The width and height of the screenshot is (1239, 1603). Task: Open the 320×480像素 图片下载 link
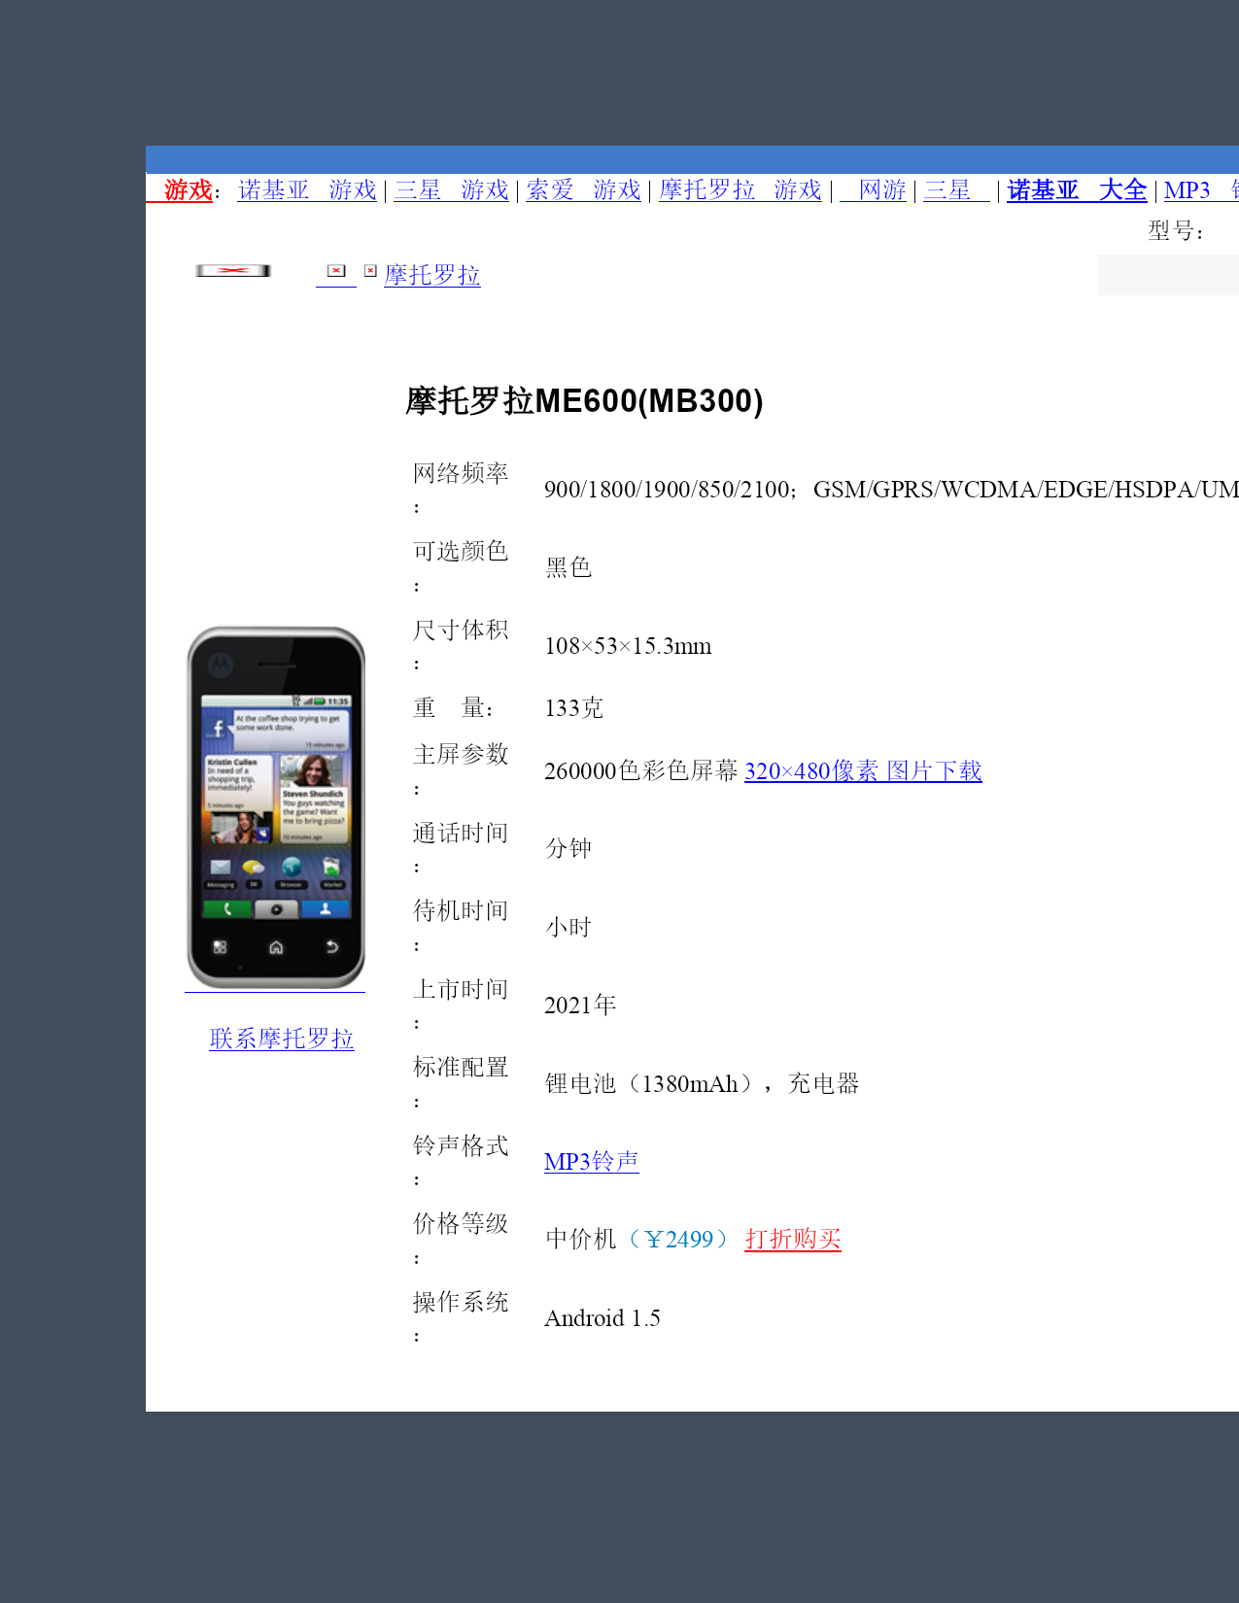pos(863,771)
